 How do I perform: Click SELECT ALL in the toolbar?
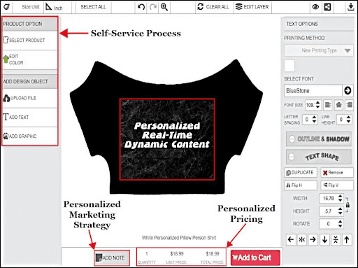tap(93, 7)
